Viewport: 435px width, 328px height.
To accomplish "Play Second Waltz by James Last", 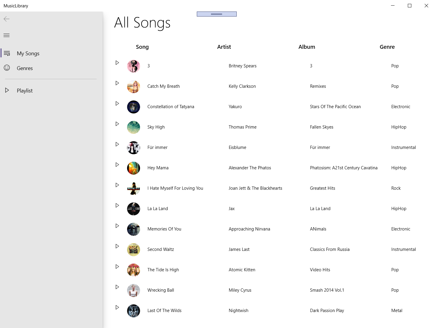I will click(117, 246).
